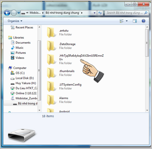Open the OS (C:) drive
This screenshot has height=149, width=152.
tap(20, 73)
